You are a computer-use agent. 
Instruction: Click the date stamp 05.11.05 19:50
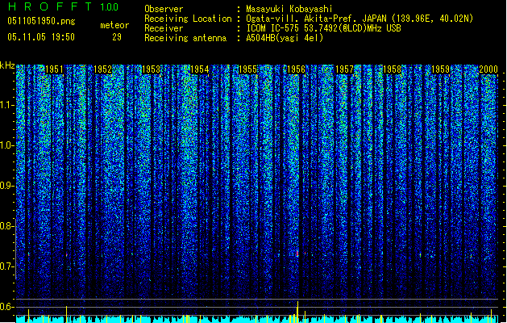pos(41,37)
